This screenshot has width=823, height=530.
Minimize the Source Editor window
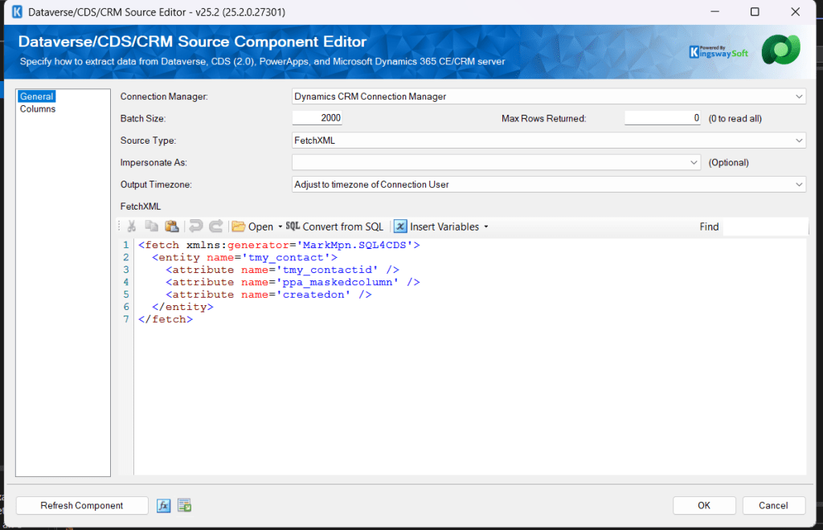(714, 11)
